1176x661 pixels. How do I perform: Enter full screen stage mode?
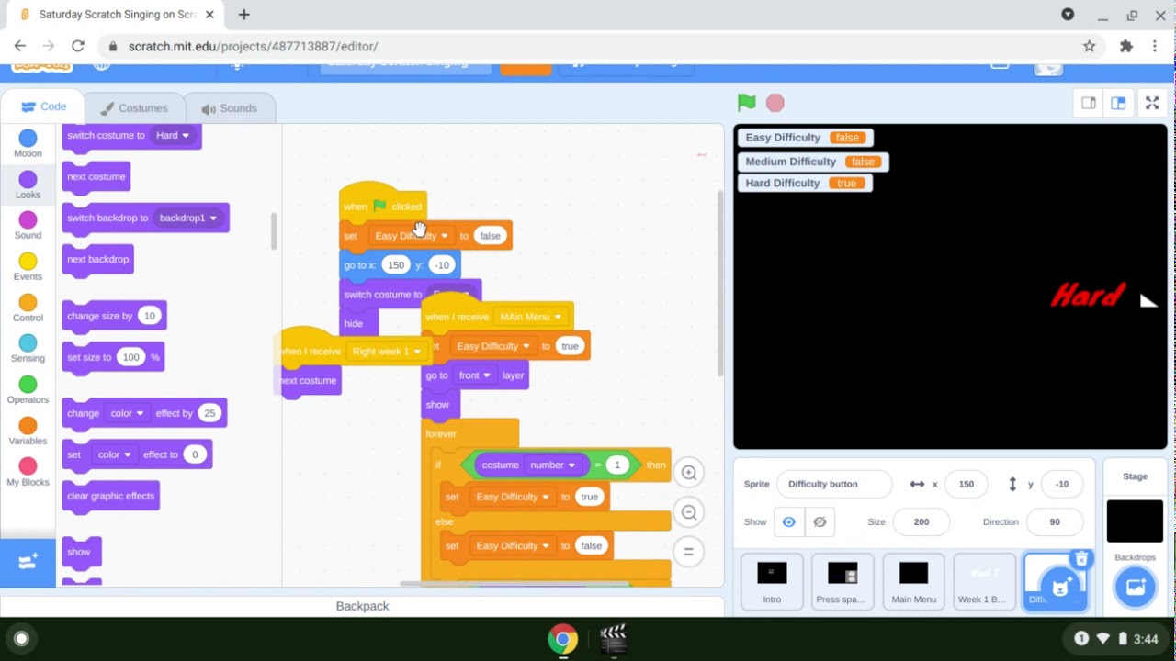(x=1151, y=103)
